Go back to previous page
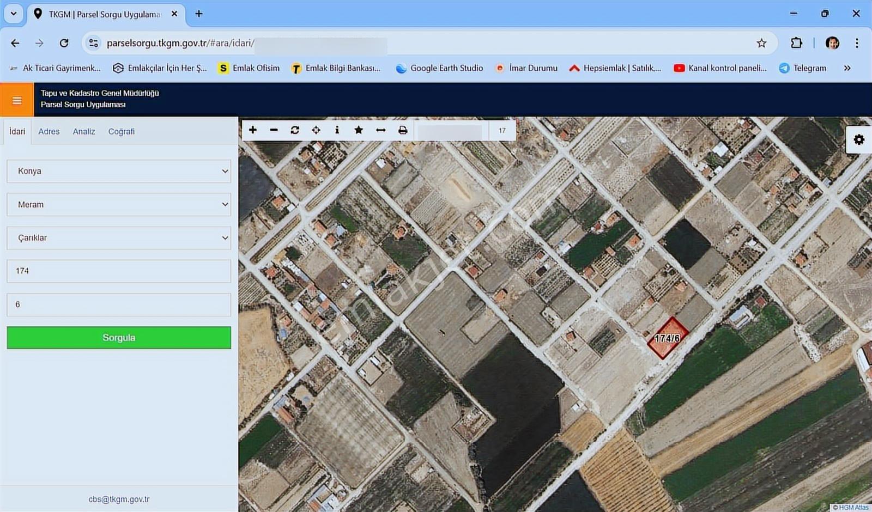This screenshot has width=872, height=512. tap(15, 43)
